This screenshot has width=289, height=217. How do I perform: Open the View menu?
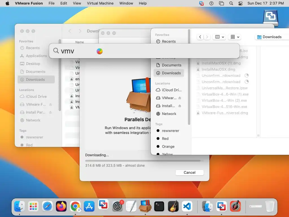pos(77,3)
